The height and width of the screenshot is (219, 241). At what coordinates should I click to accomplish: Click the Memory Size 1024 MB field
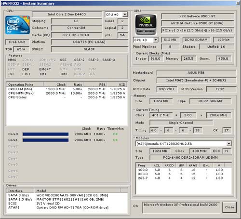[161, 101]
